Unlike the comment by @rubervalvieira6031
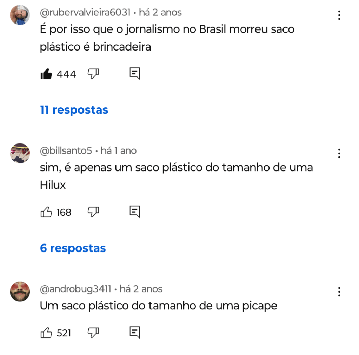The height and width of the screenshot is (355, 359). pos(46,74)
